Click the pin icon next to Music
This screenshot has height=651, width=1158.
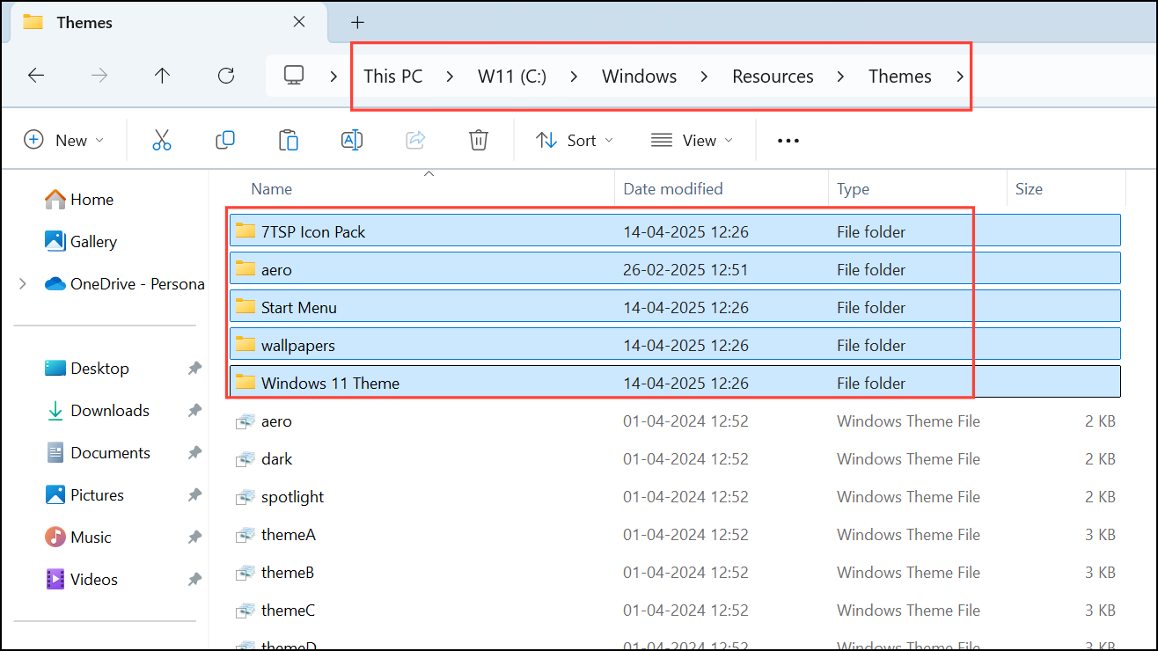194,538
